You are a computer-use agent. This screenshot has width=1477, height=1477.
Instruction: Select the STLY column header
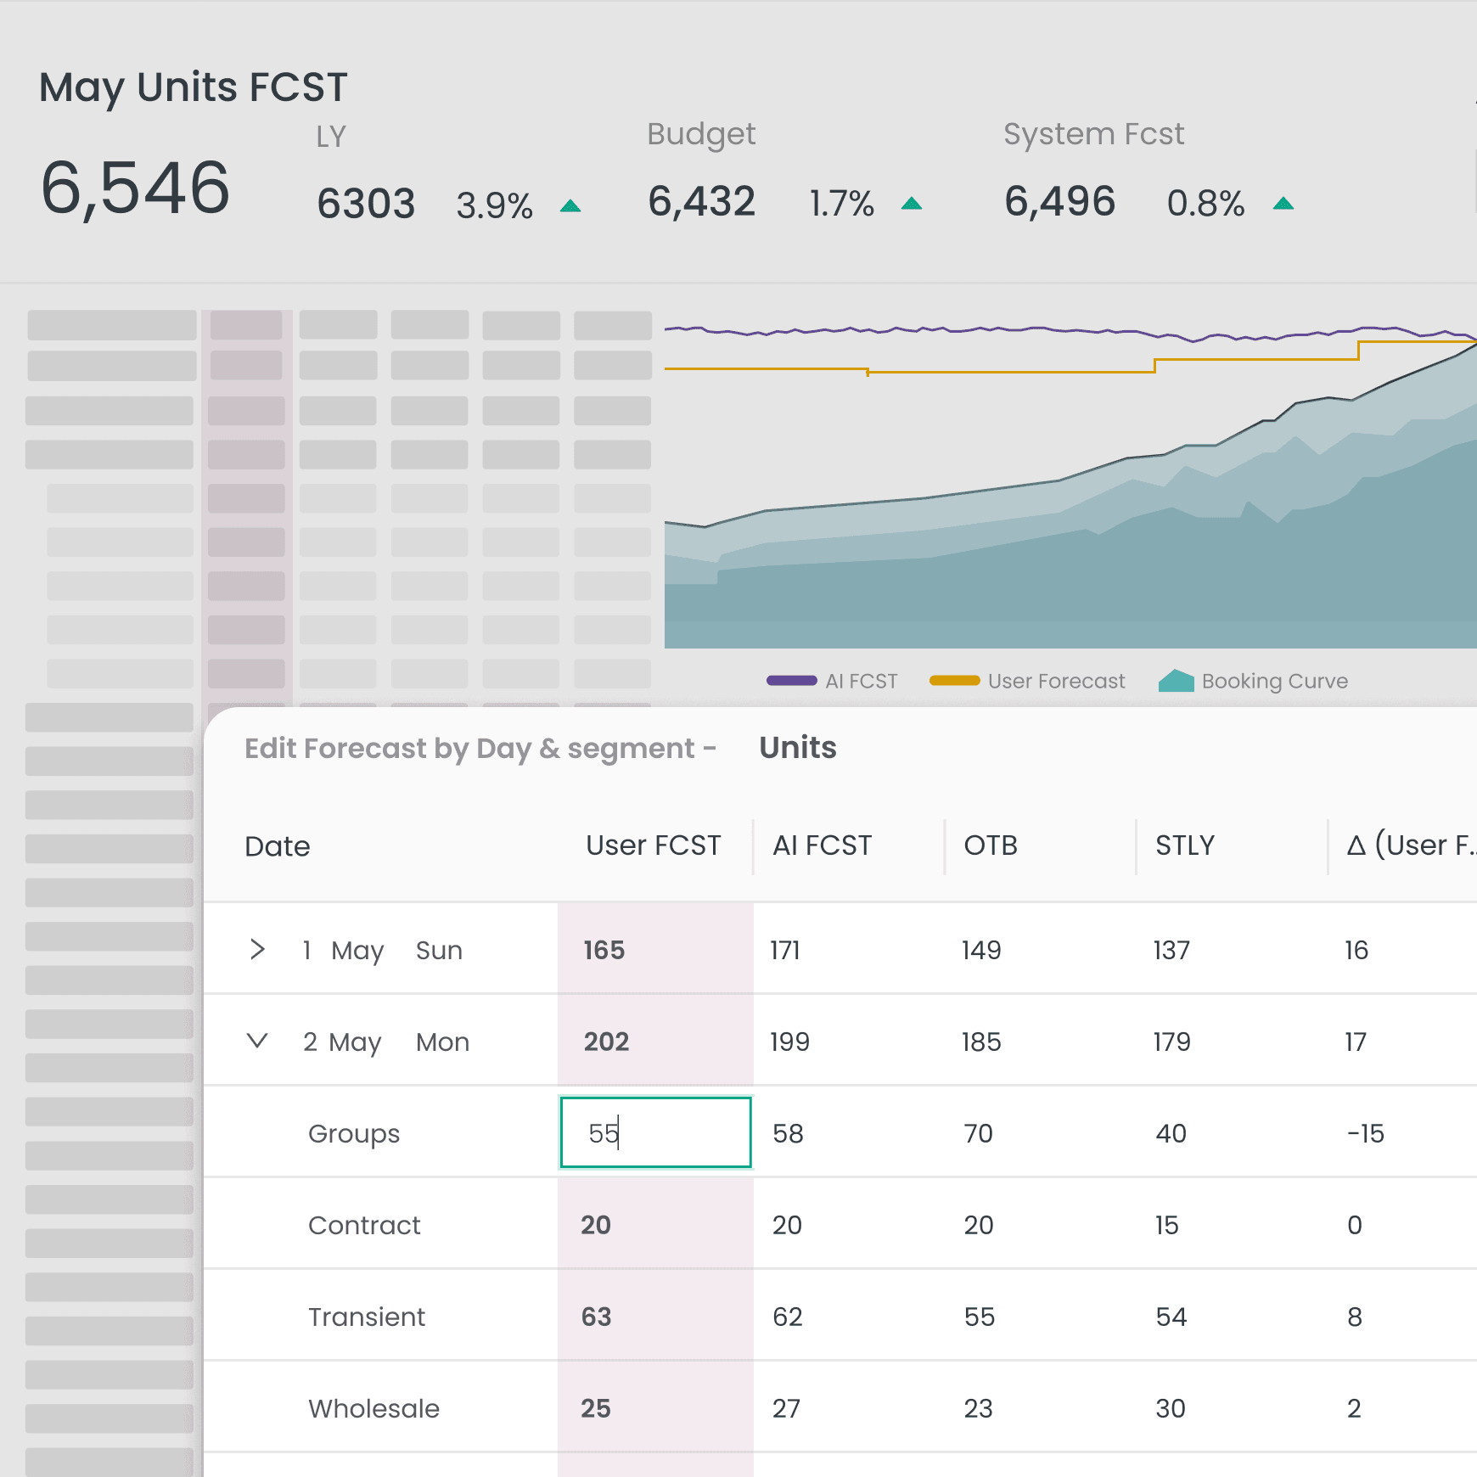coord(1183,845)
